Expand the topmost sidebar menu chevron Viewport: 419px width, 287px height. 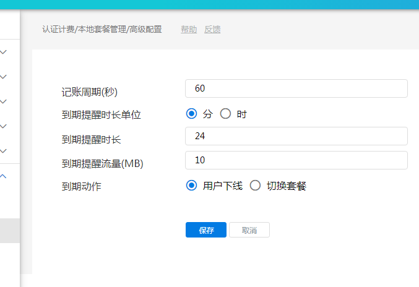(4, 53)
